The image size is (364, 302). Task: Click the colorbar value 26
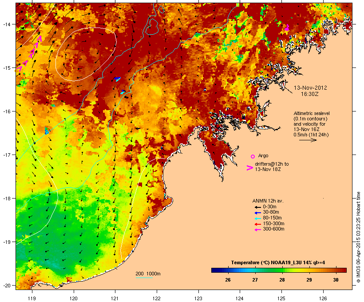pyautogui.click(x=228, y=280)
